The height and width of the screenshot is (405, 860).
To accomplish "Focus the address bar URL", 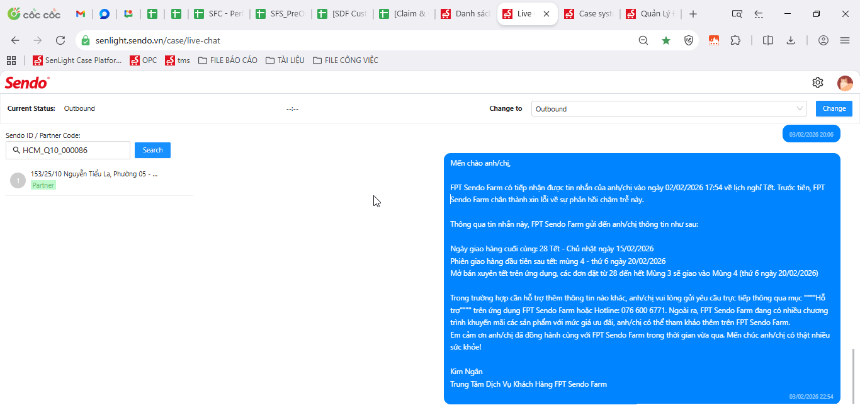I will click(158, 40).
